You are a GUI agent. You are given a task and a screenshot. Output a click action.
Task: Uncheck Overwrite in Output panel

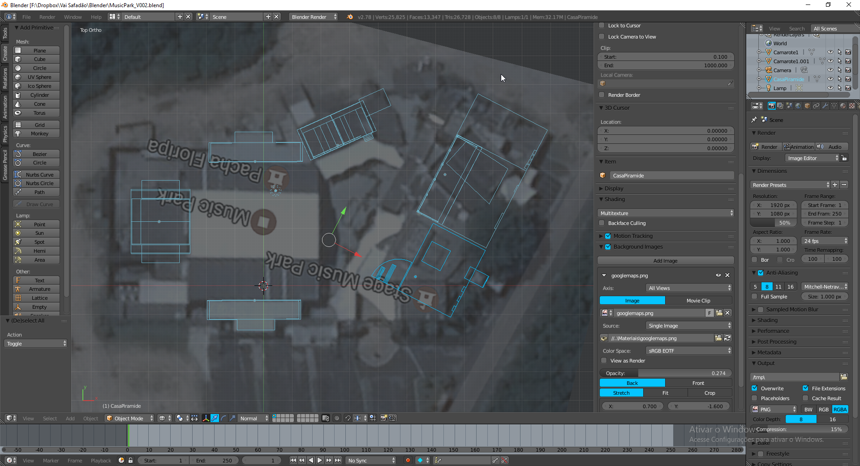(755, 388)
